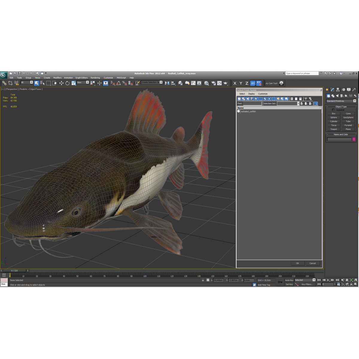
Task: Click the Display menu in Select From Scene
Action: 252,94
